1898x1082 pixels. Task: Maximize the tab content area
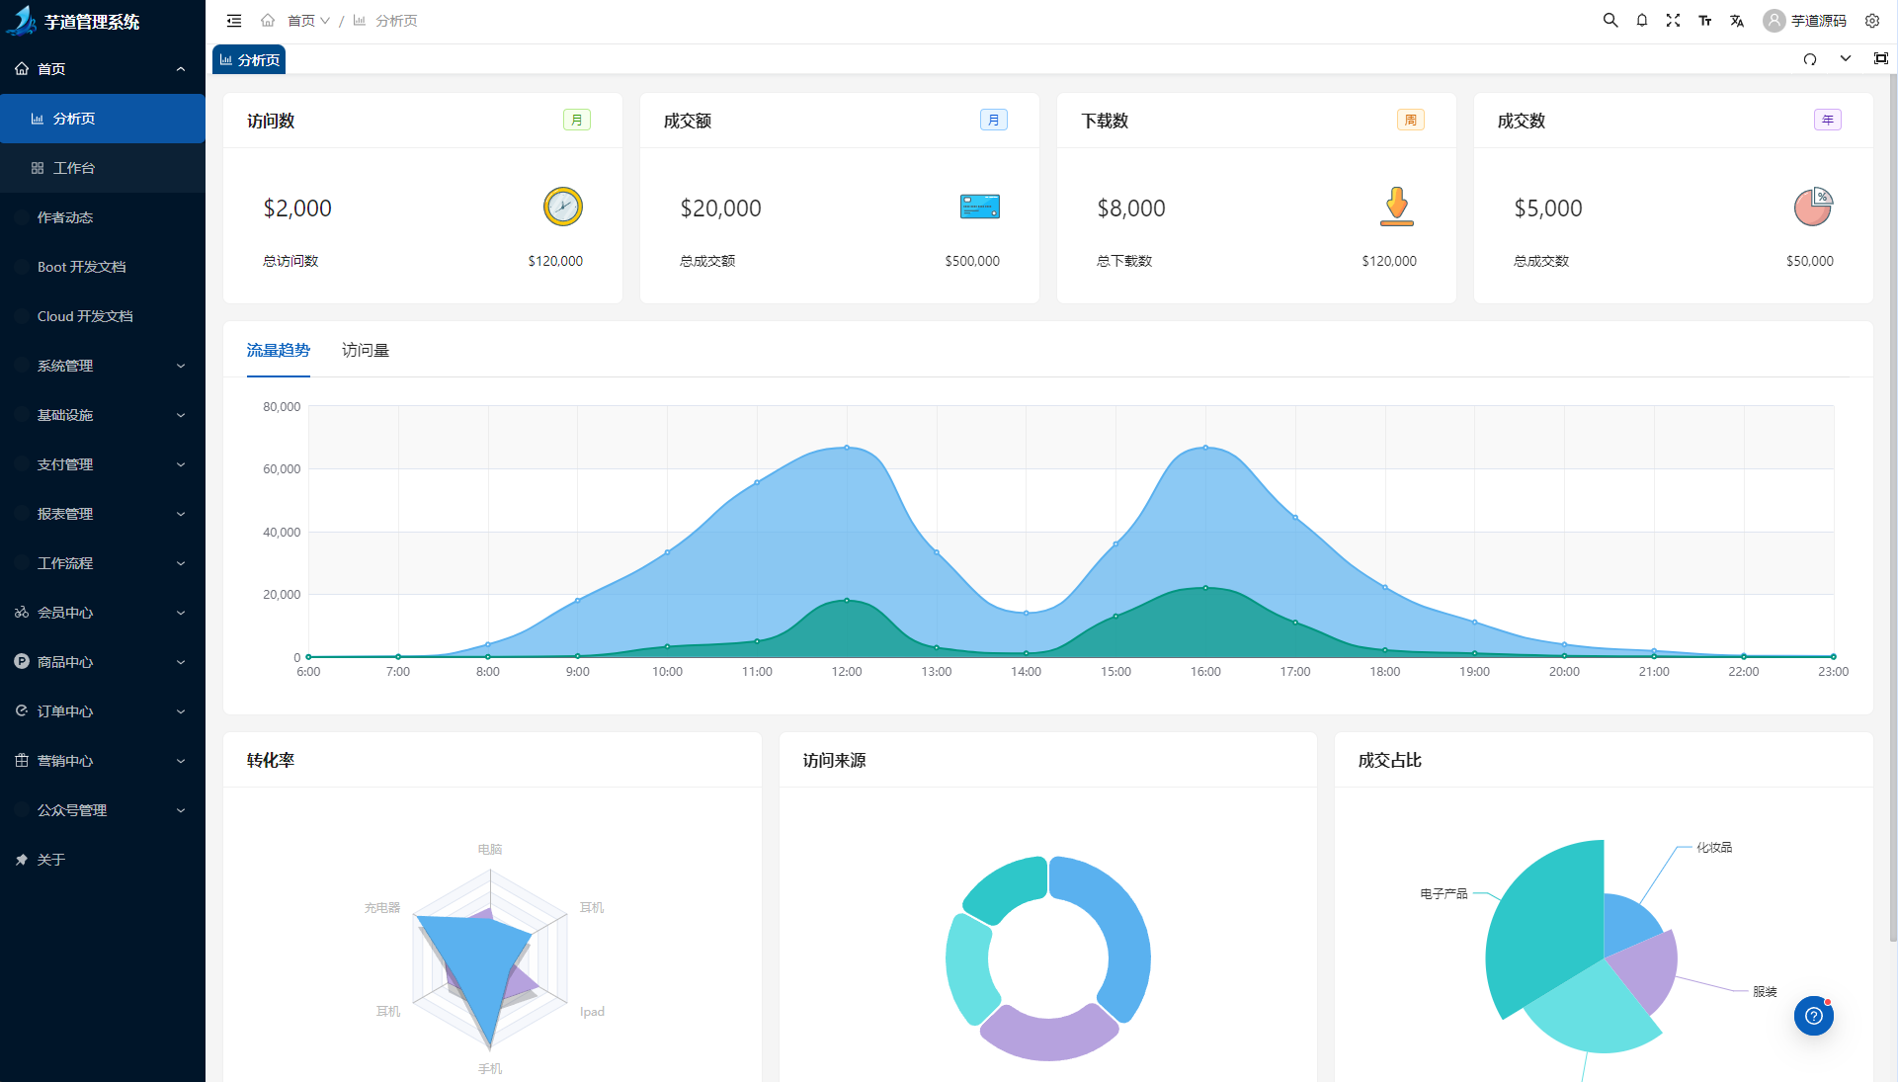coord(1880,59)
